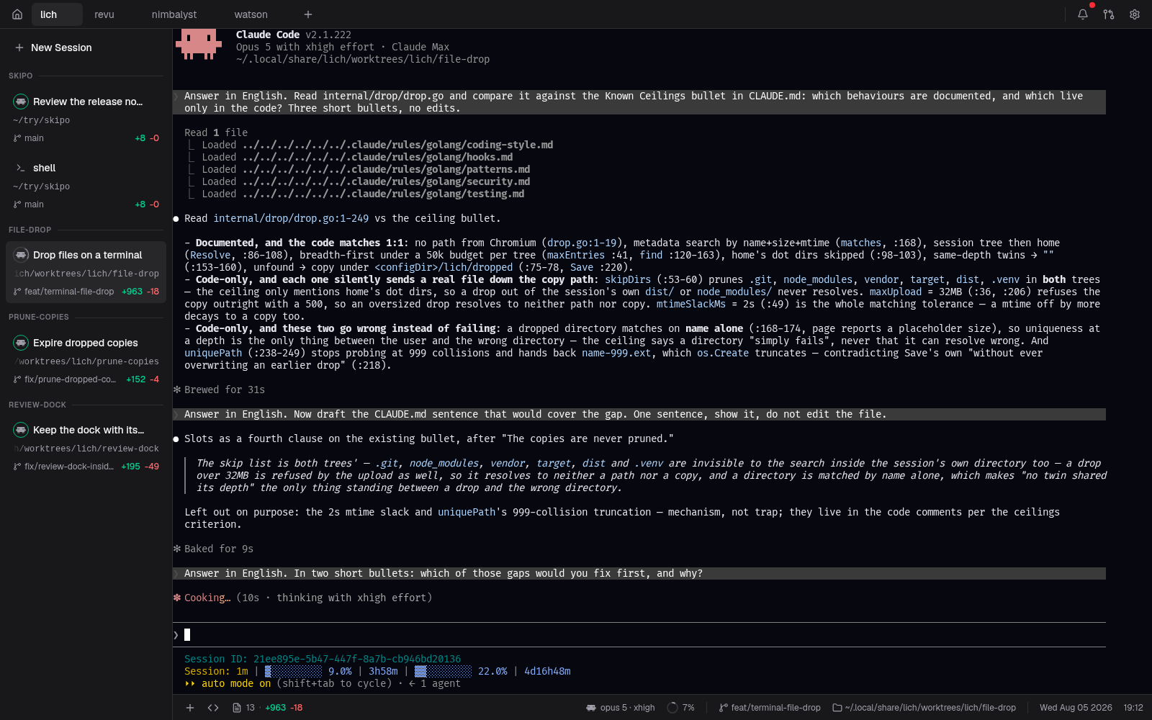Click the +152 -4 diff stat
The width and height of the screenshot is (1152, 720).
[143, 379]
